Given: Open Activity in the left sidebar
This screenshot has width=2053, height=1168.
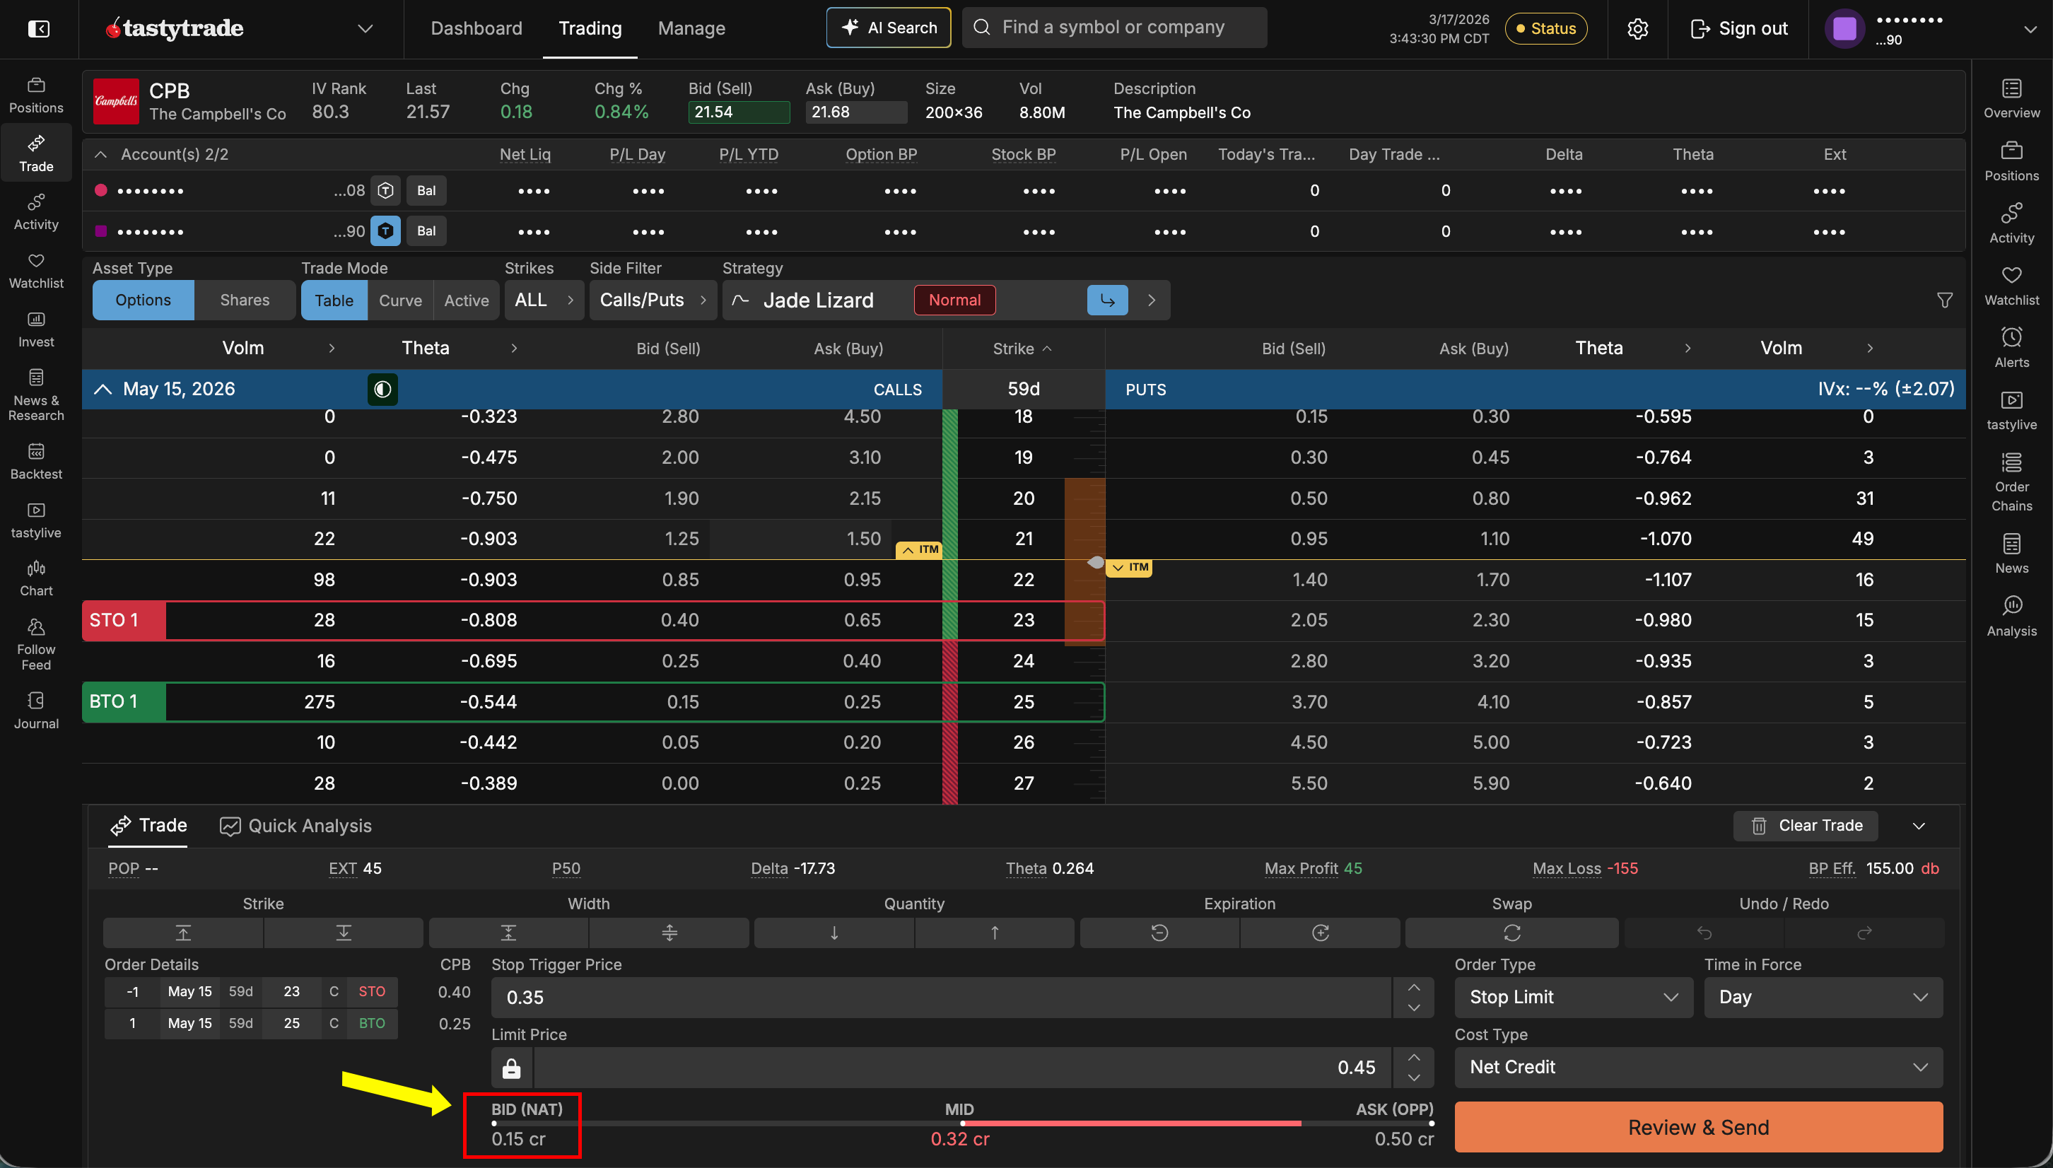Looking at the screenshot, I should (36, 213).
